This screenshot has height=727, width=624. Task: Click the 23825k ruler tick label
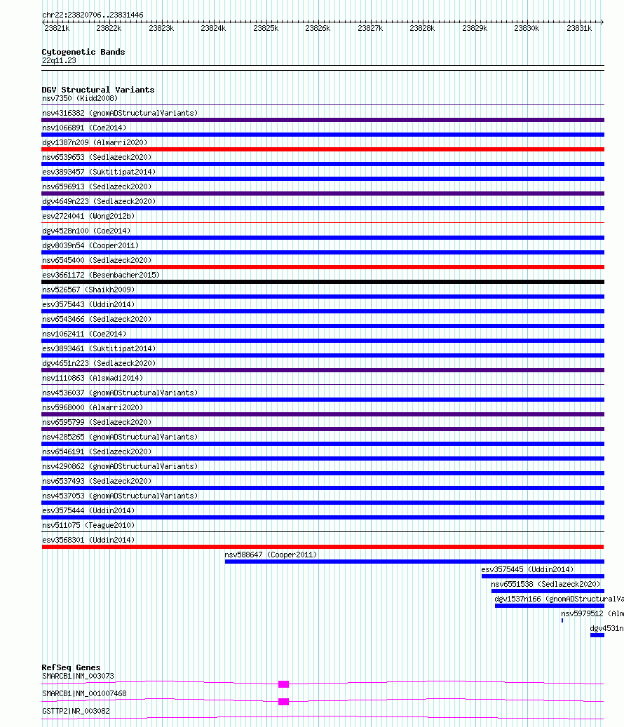coord(266,28)
